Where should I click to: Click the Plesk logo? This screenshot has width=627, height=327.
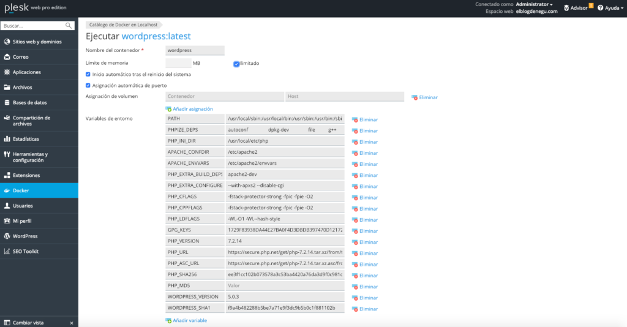click(17, 7)
